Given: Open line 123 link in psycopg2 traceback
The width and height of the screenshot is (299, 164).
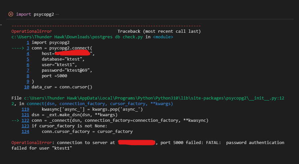Looking at the screenshot, I should point(25,126).
